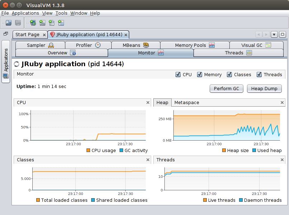Click the Heap Dump button
The image size is (289, 215).
pos(264,89)
